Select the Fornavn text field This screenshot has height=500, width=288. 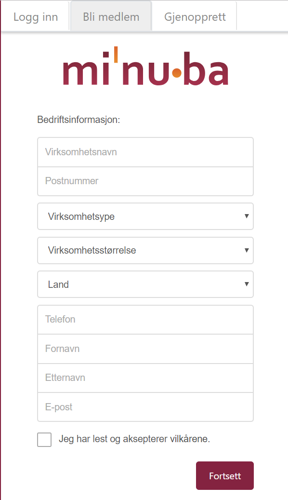(x=145, y=349)
